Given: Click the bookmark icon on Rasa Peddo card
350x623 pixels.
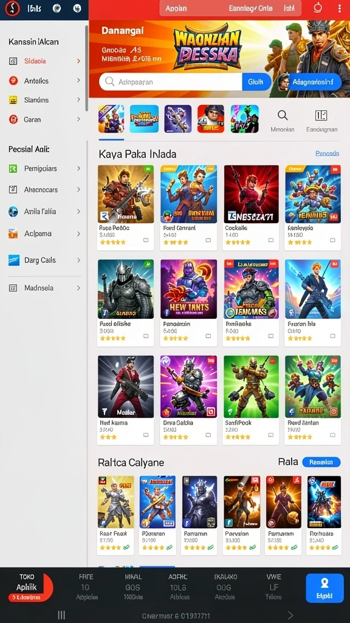Looking at the screenshot, I should [x=146, y=240].
